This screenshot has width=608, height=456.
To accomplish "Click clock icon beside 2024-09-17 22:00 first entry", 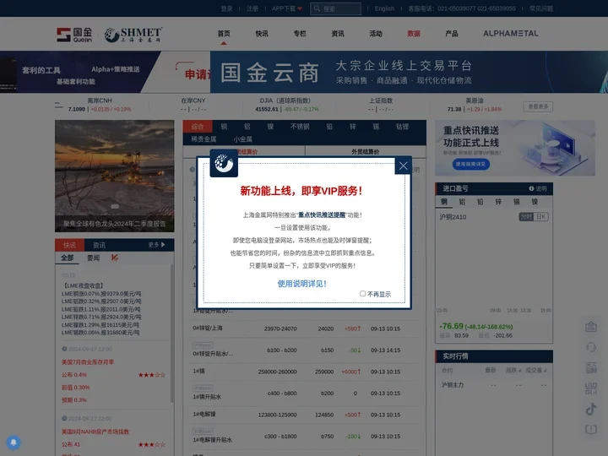I will tap(64, 349).
